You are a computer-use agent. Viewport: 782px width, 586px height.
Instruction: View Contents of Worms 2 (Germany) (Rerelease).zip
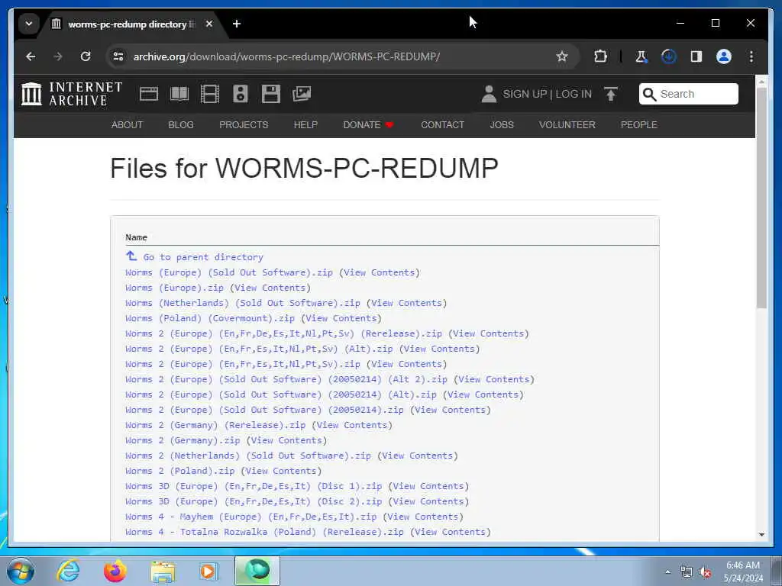click(351, 425)
